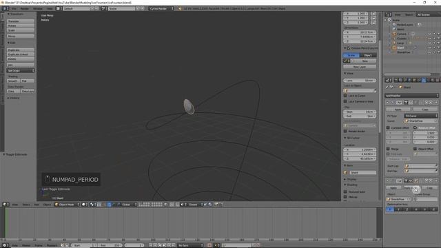Image resolution: width=441 pixels, height=248 pixels.
Task: Click the red record keyframe button
Action: click(x=209, y=245)
